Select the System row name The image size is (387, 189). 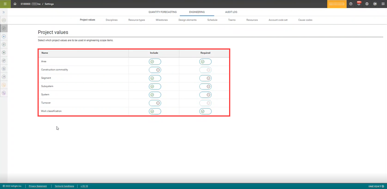45,94
